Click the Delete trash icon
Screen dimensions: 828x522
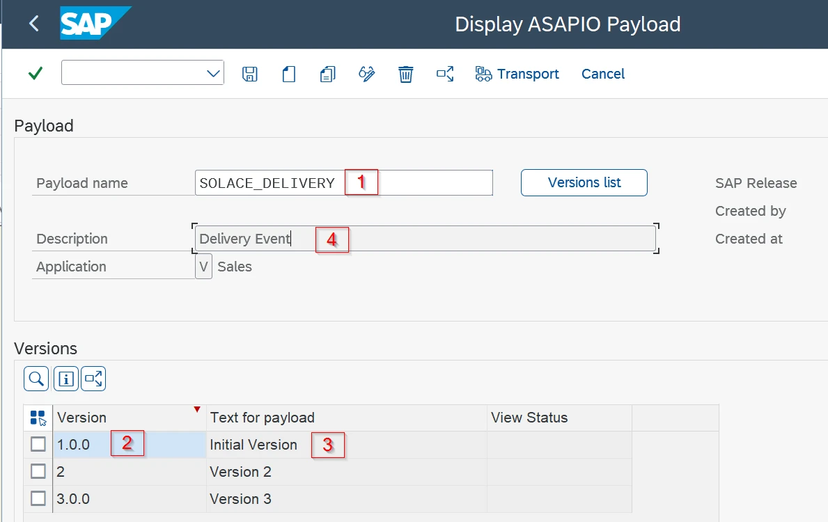tap(405, 74)
